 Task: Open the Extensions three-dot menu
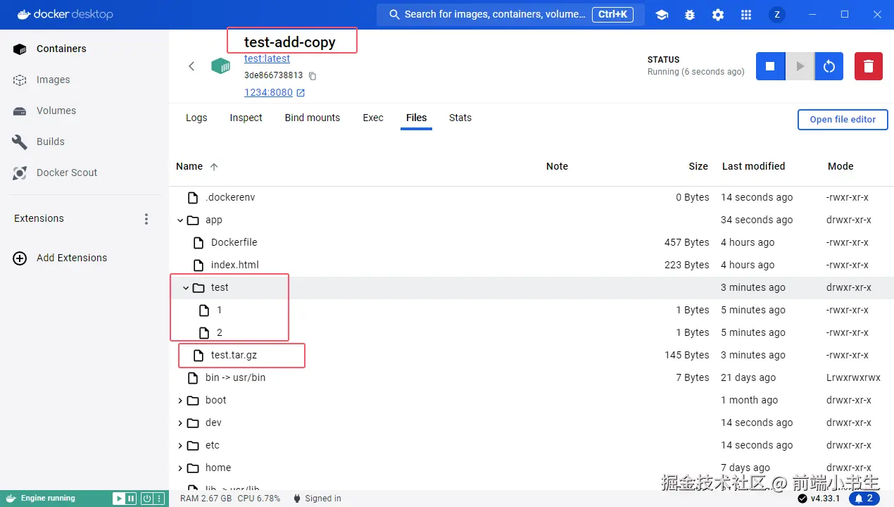pos(146,219)
